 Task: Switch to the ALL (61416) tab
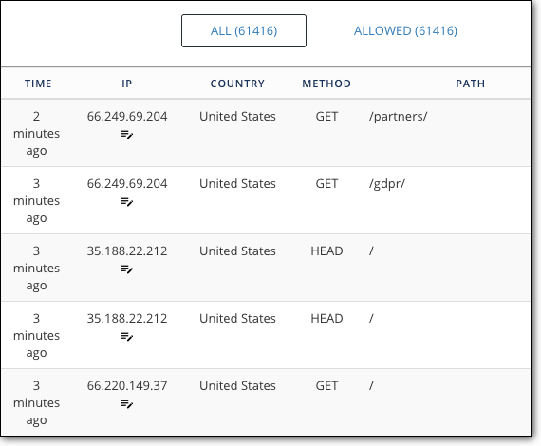(244, 30)
